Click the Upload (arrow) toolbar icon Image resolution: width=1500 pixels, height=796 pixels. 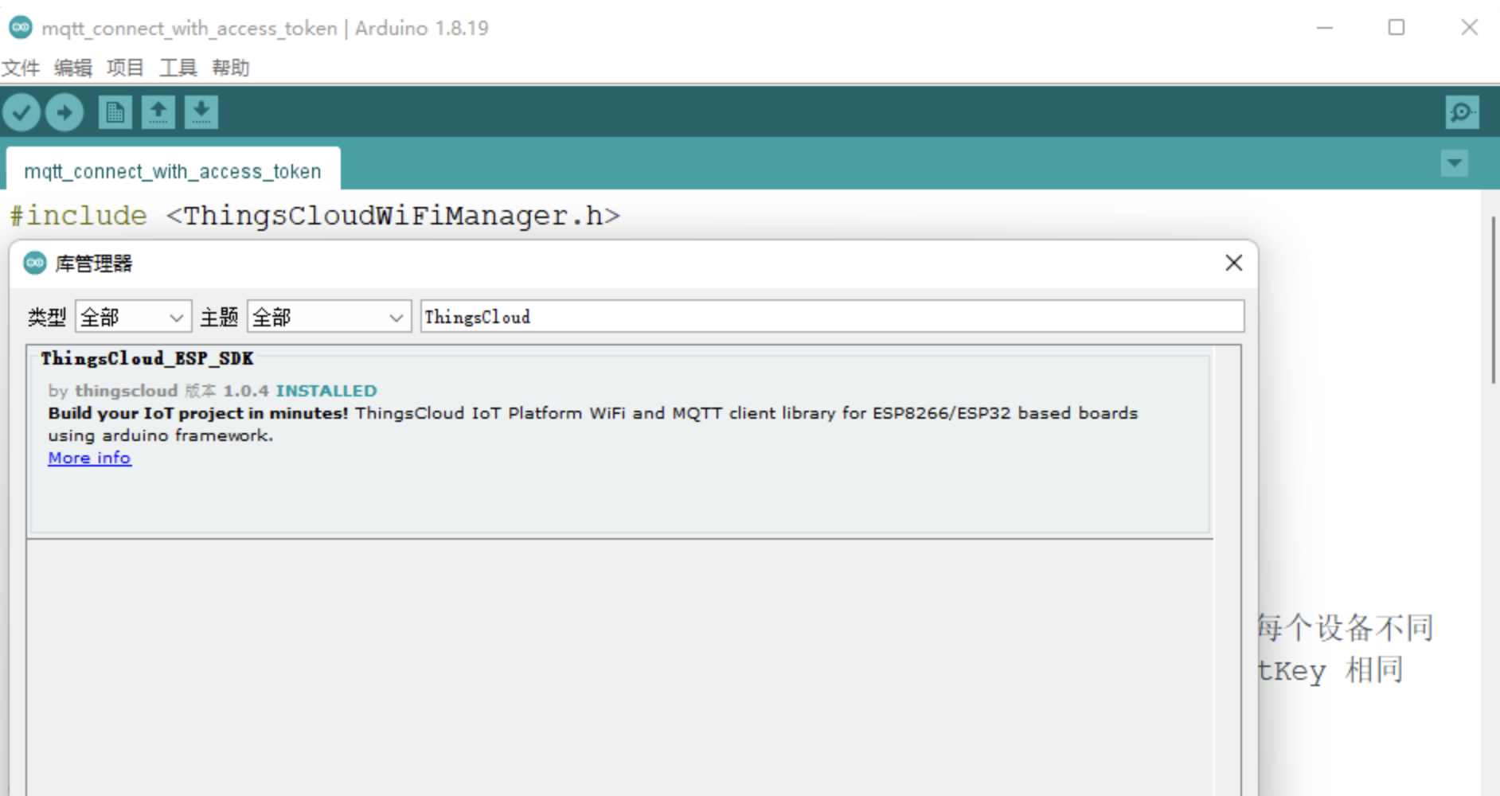pos(64,112)
